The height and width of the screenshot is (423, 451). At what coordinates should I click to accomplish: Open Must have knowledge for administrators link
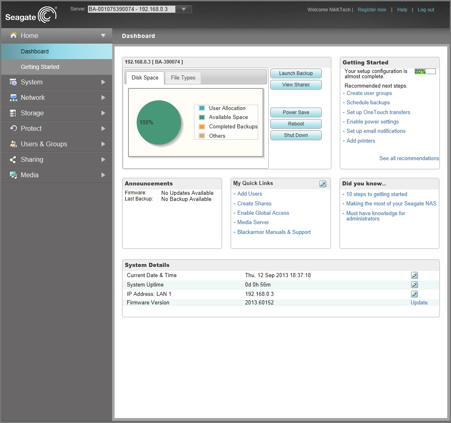click(x=376, y=216)
